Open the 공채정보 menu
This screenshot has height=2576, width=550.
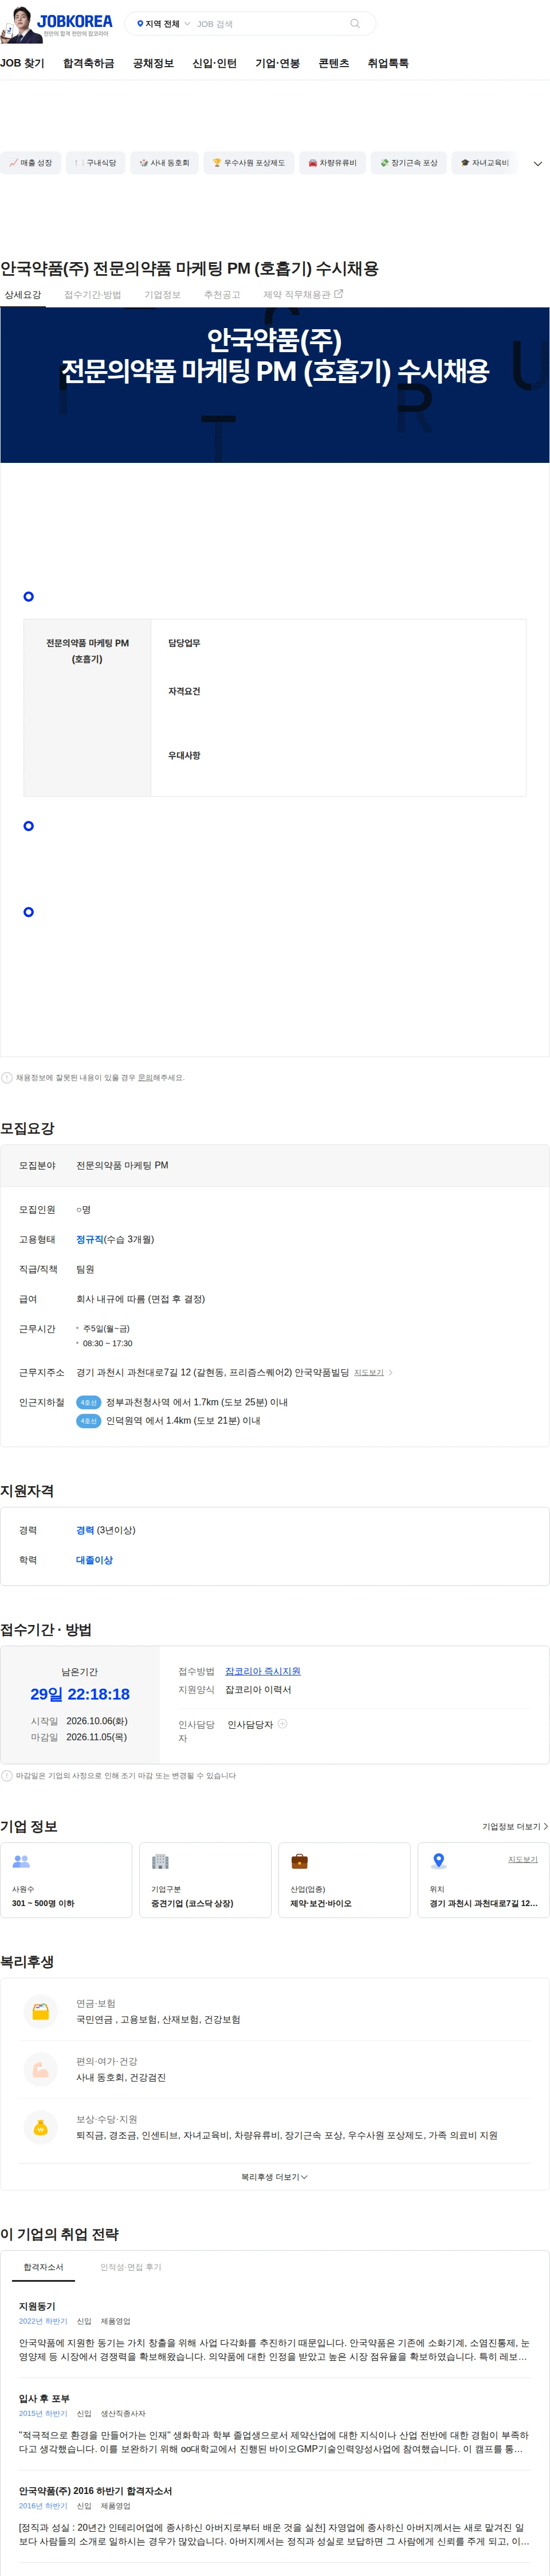click(153, 63)
